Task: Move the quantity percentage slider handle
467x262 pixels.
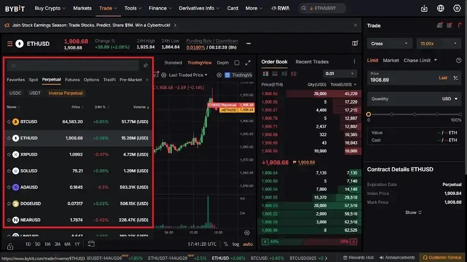Action: [x=368, y=114]
